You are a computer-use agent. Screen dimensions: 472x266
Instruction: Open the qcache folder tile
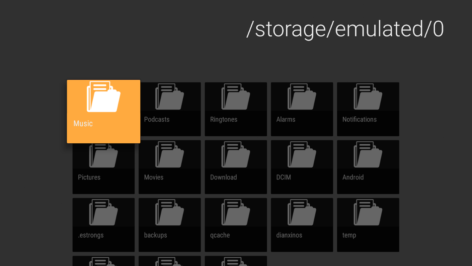[236, 225]
